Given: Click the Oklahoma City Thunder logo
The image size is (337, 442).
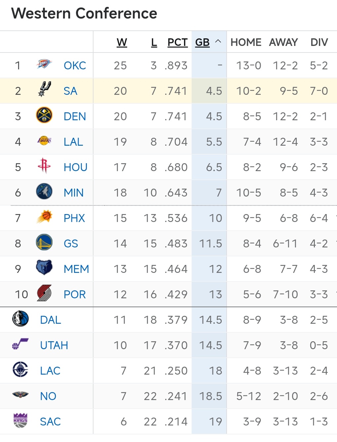Looking at the screenshot, I should [x=44, y=64].
